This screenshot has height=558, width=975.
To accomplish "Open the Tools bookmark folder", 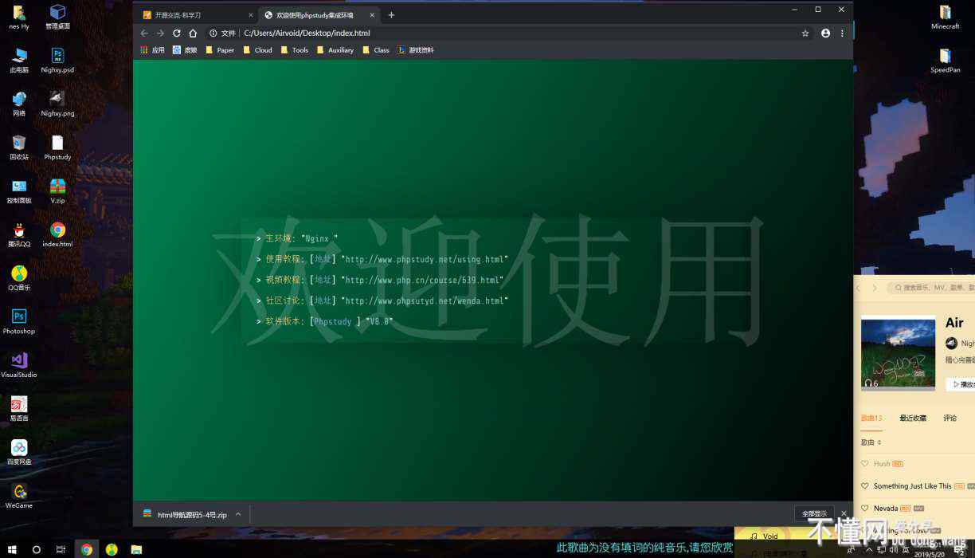I will coord(294,50).
